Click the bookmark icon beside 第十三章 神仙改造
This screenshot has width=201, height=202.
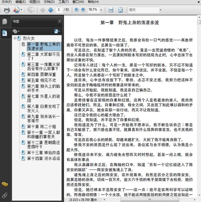[23, 153]
